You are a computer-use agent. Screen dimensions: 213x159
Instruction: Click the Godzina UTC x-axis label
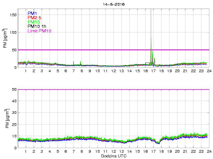[x=113, y=156]
